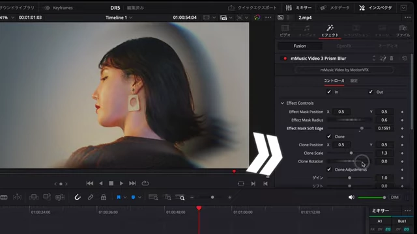The image size is (417, 234).
Task: Switch to the File inspector tab
Action: 403,31
